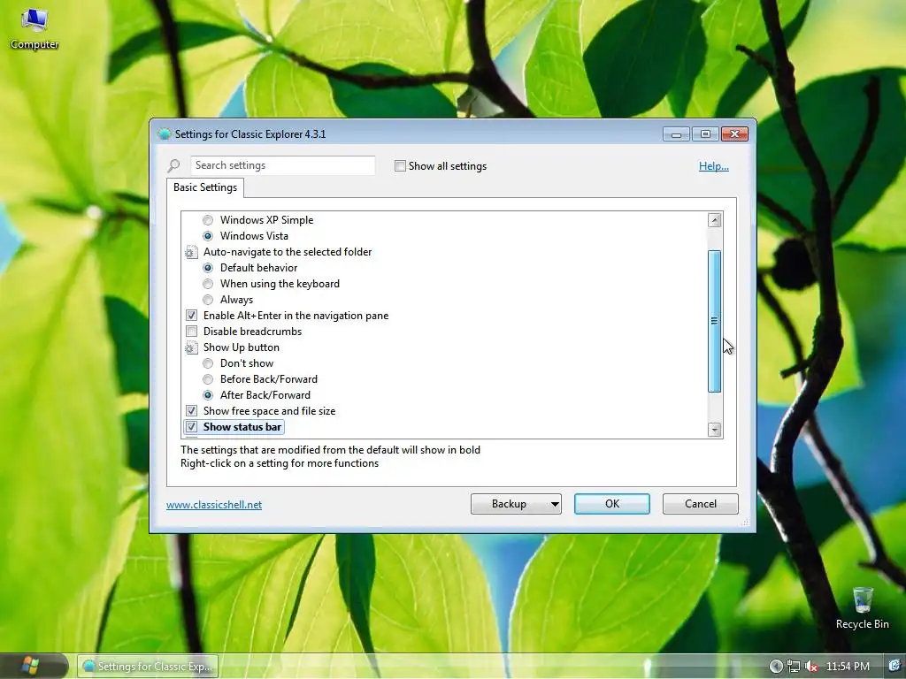This screenshot has width=906, height=679.
Task: Choose Default behavior for auto-navigate
Action: coord(208,268)
